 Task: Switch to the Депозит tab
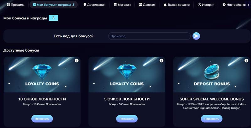[x=147, y=5]
